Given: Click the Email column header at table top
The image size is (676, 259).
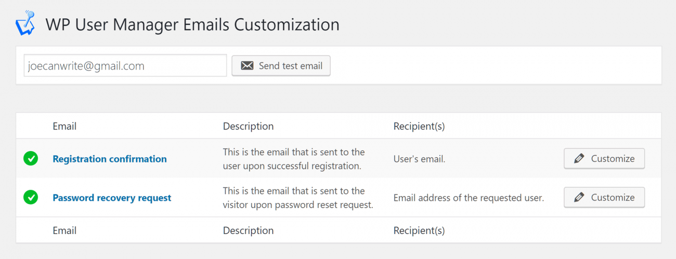Looking at the screenshot, I should click(64, 126).
